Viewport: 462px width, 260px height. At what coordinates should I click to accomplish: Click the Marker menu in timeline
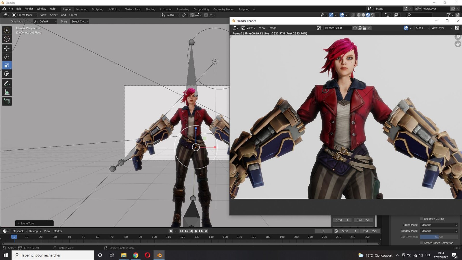click(x=58, y=231)
